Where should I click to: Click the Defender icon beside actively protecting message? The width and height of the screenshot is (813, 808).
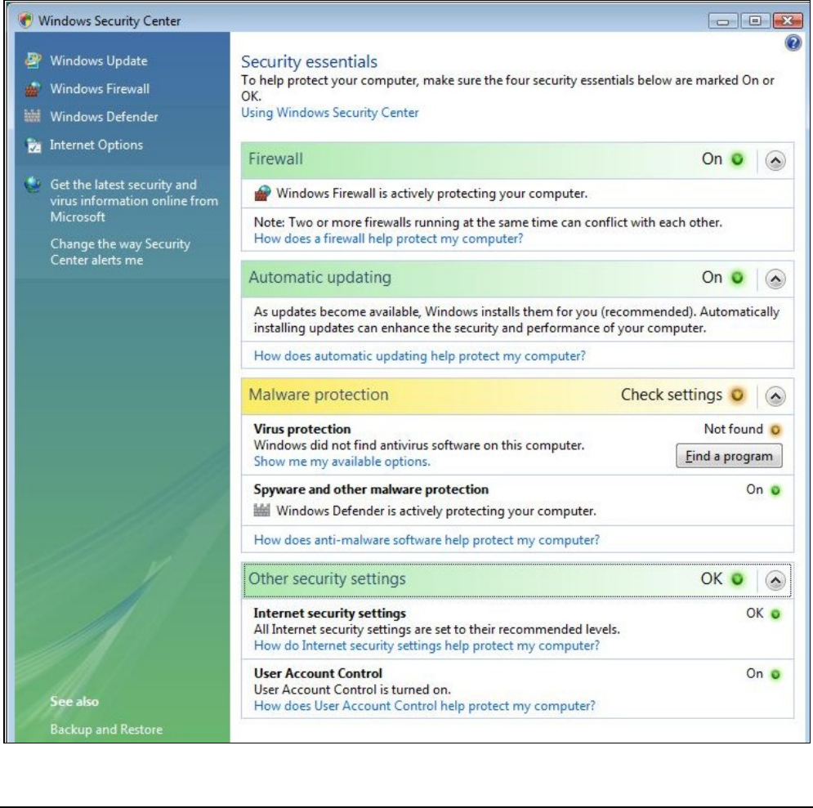[x=261, y=511]
